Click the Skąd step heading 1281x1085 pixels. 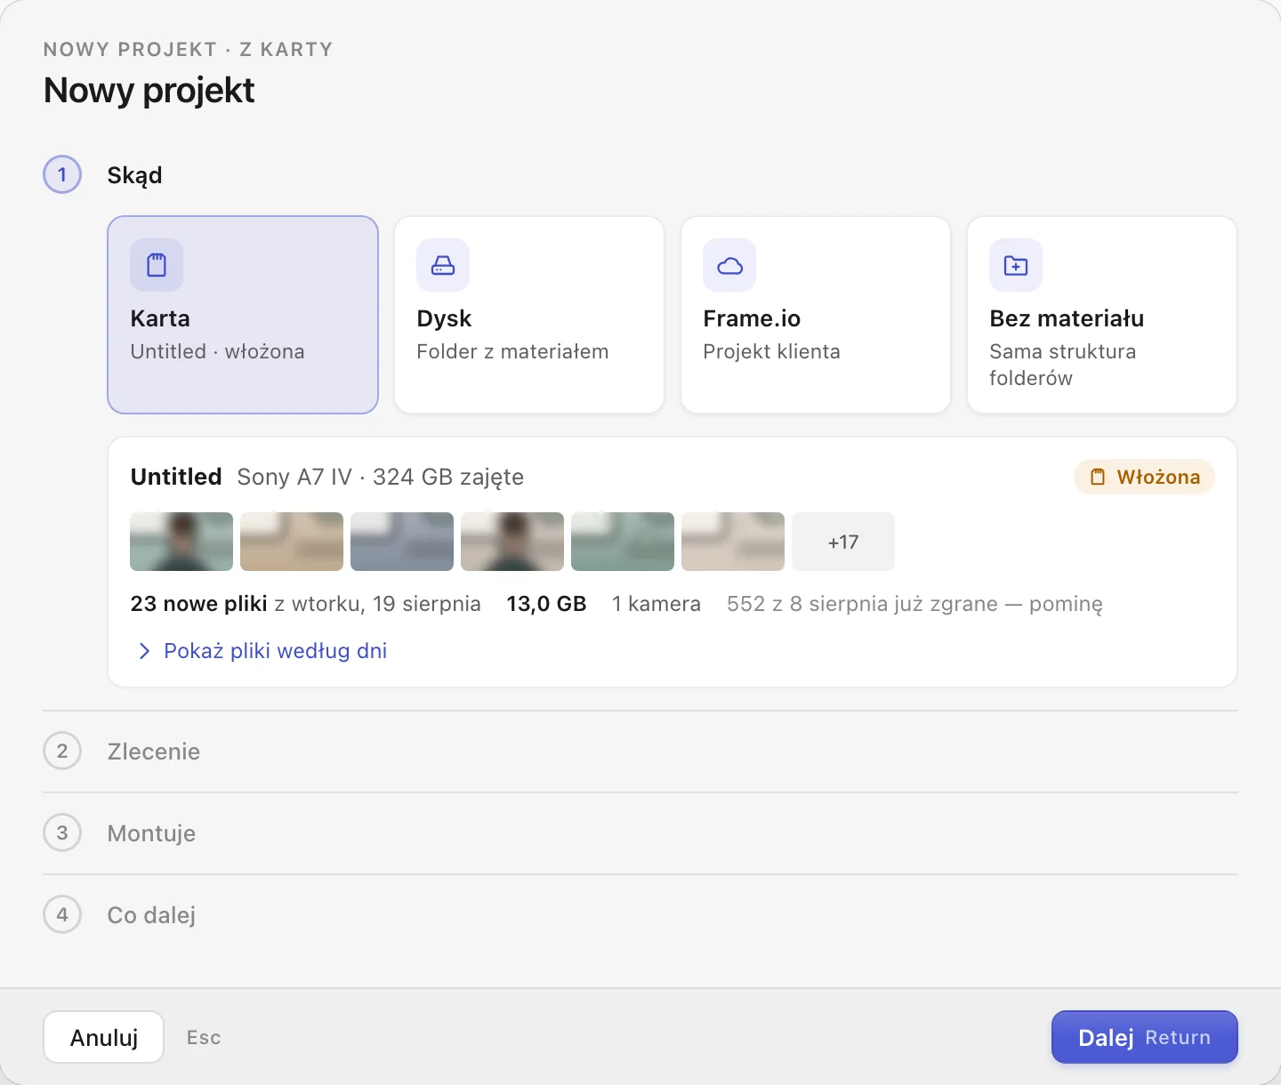click(x=134, y=175)
